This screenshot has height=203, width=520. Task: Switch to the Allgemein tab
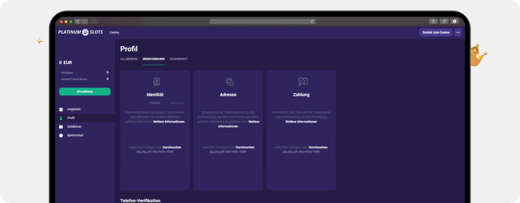(129, 59)
